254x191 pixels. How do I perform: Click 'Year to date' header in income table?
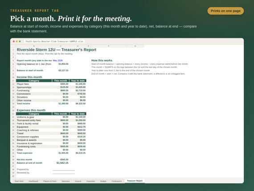(78, 81)
